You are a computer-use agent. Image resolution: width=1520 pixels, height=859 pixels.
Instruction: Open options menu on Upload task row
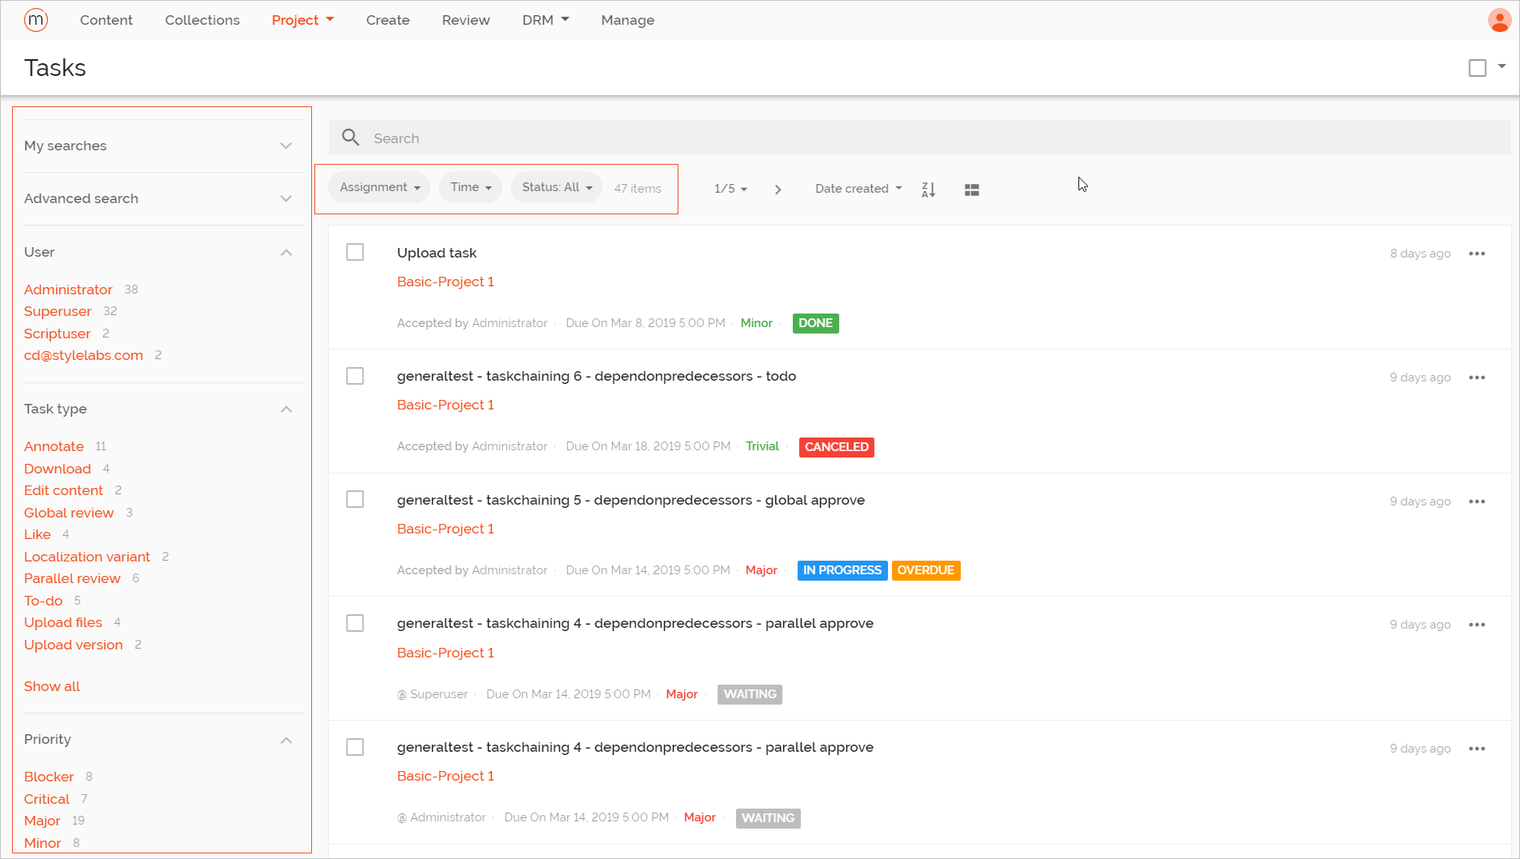1477,253
